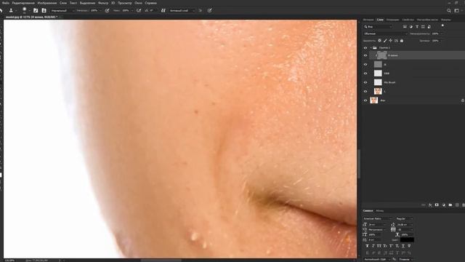Select the Фон layer thumbnail
Image resolution: width=465 pixels, height=262 pixels.
click(374, 100)
